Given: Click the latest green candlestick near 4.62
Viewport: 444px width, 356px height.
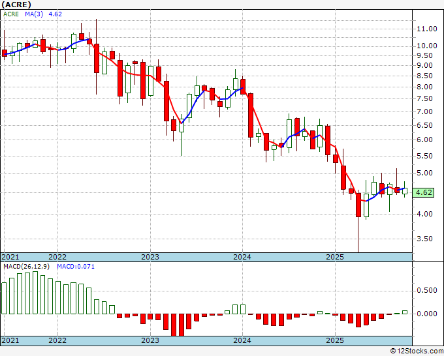Looking at the screenshot, I should click(405, 191).
